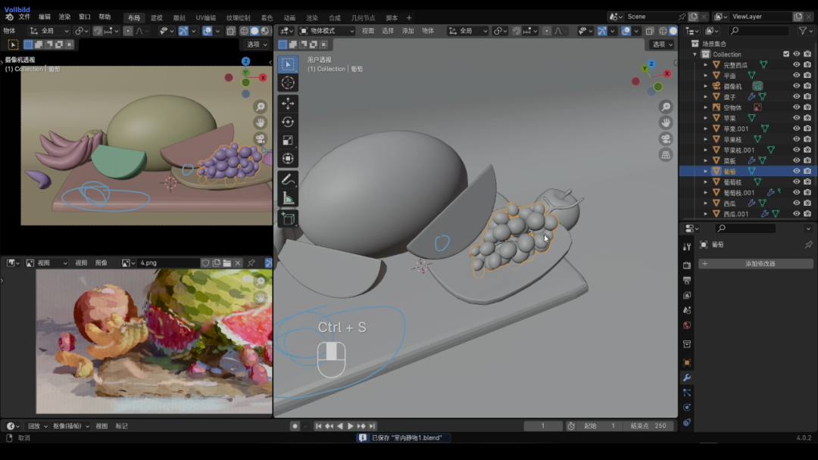
Task: Expand the 菜板 tree item
Action: click(706, 160)
